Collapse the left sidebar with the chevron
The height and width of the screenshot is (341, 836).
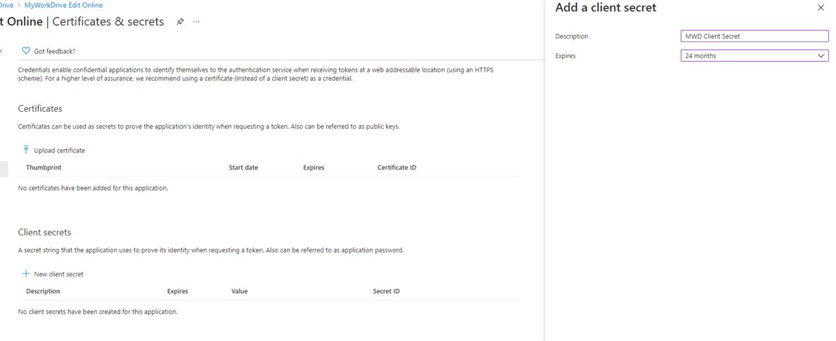[x=1, y=51]
